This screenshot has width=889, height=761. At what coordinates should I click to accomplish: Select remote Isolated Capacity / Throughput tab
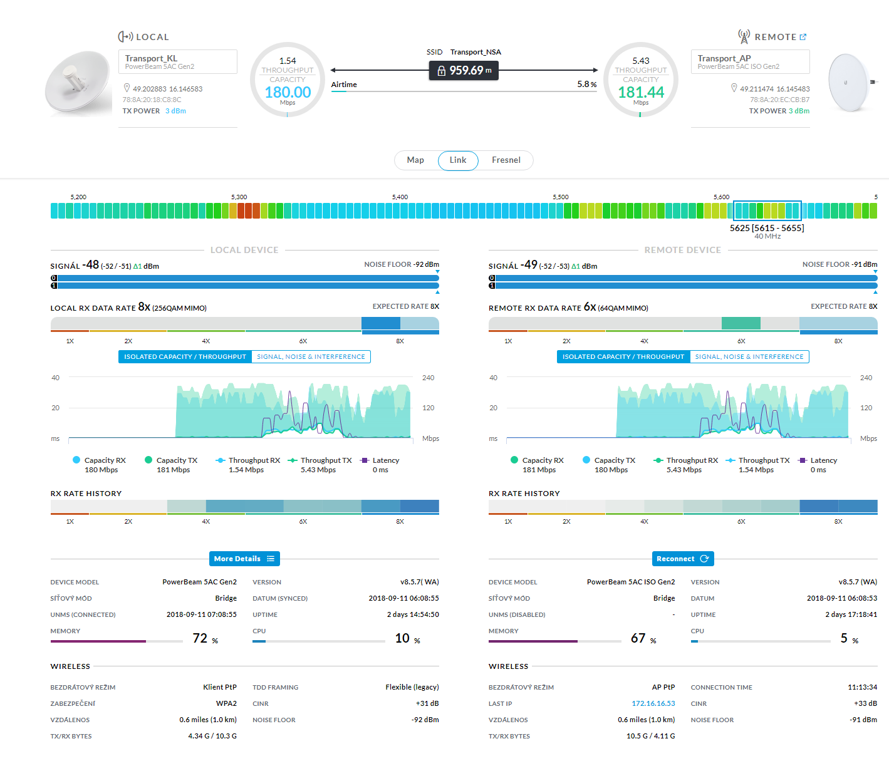[x=623, y=356]
